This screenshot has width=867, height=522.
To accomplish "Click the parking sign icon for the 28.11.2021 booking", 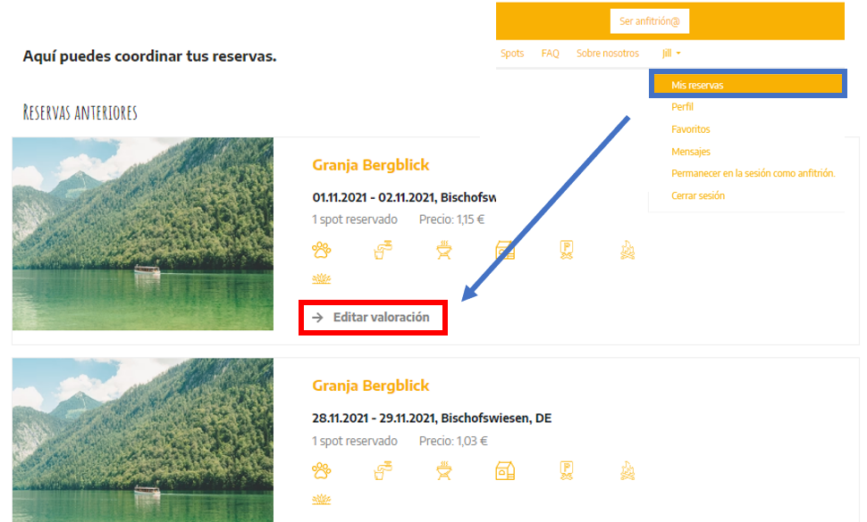I will pyautogui.click(x=566, y=470).
